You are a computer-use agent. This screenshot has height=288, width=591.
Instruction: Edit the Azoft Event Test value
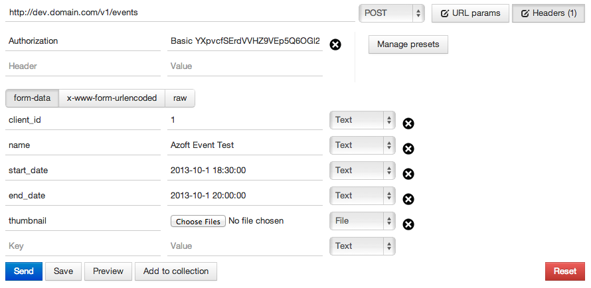pos(245,146)
